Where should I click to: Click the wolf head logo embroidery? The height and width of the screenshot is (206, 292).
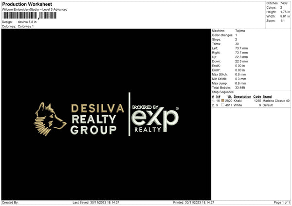[50, 119]
